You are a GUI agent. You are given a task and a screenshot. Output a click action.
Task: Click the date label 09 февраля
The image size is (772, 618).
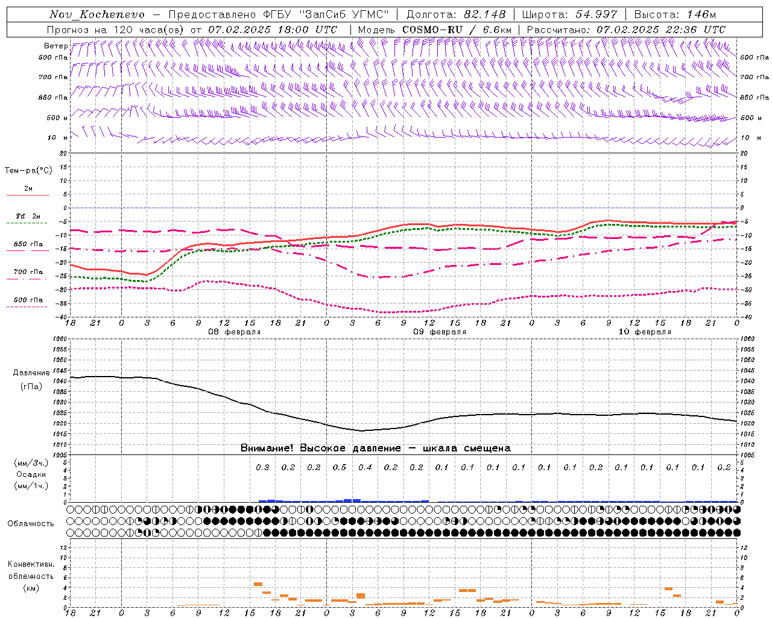click(x=440, y=332)
